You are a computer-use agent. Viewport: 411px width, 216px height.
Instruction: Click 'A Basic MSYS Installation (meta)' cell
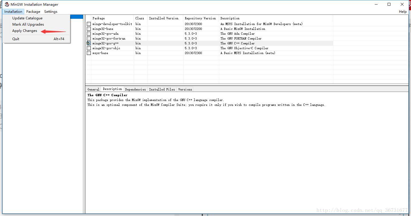[x=248, y=53]
